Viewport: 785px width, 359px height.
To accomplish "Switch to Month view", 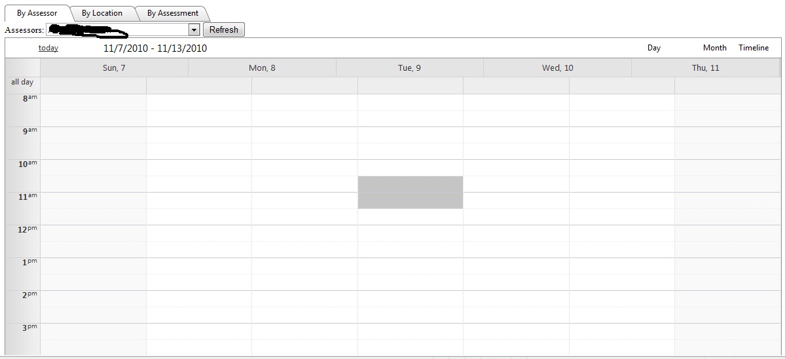I will click(x=714, y=48).
